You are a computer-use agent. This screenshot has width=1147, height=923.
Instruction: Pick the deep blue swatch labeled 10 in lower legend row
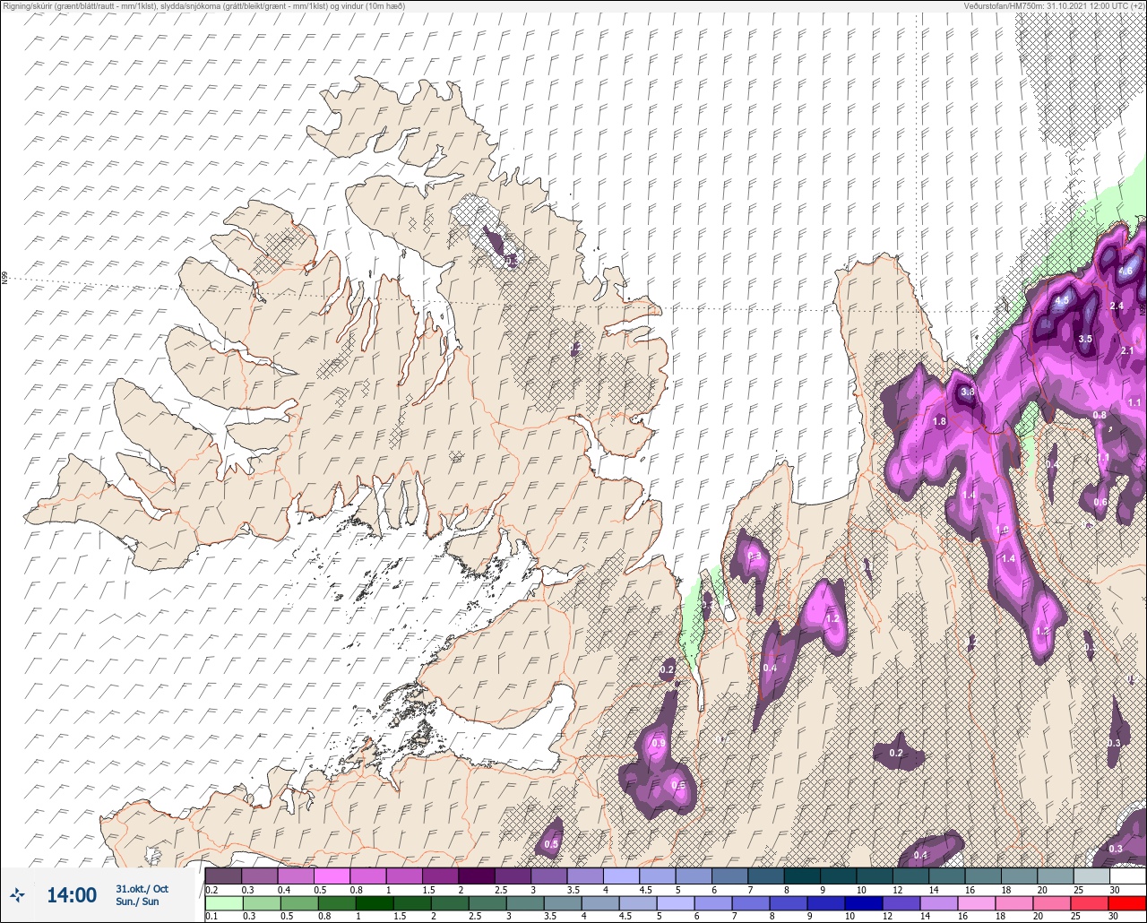(x=864, y=903)
